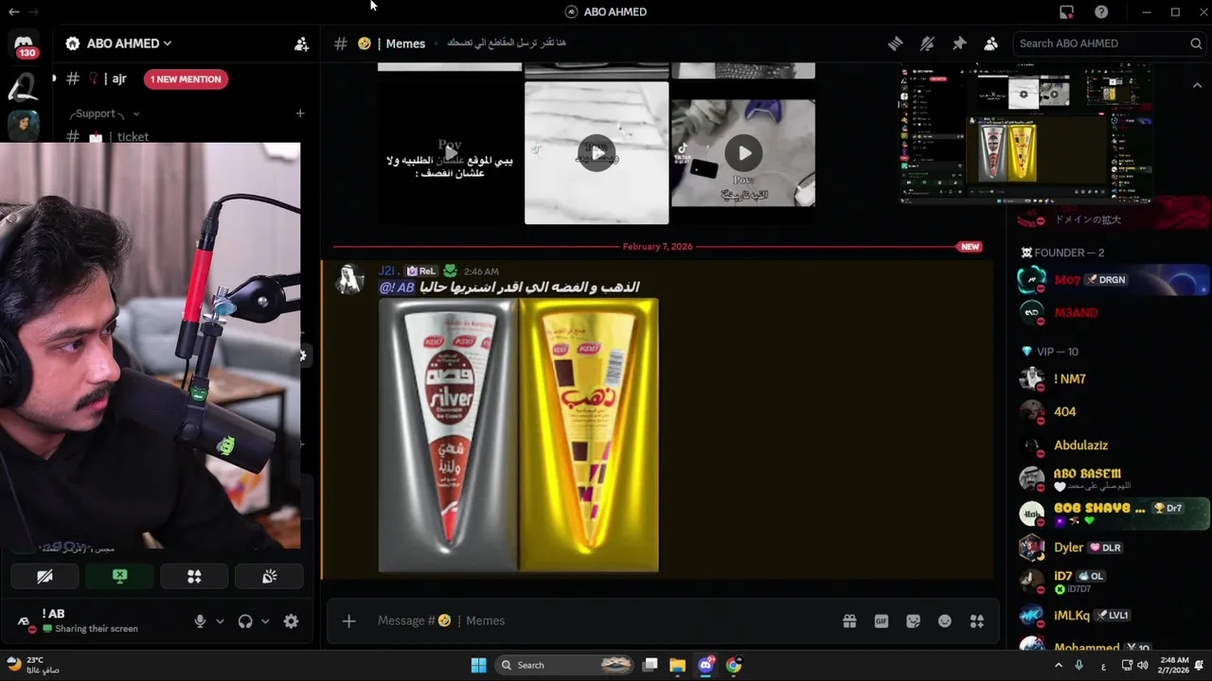This screenshot has height=681, width=1212.
Task: Toggle notification settings bell icon
Action: [927, 44]
